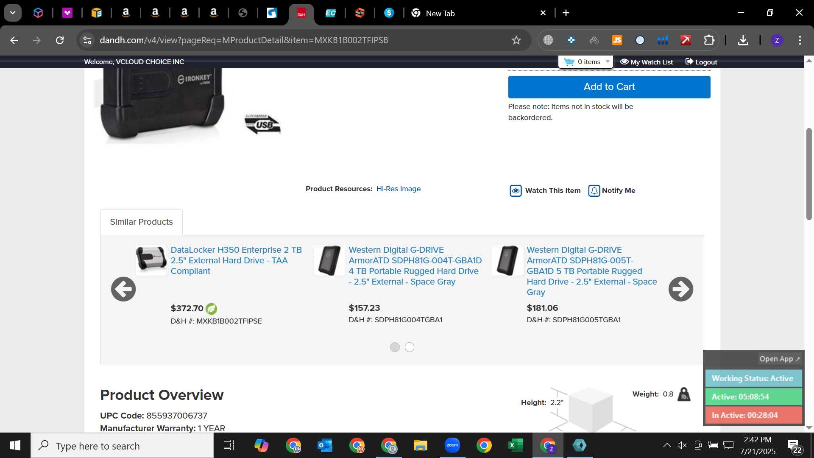Click the address bar URL

tap(244, 40)
